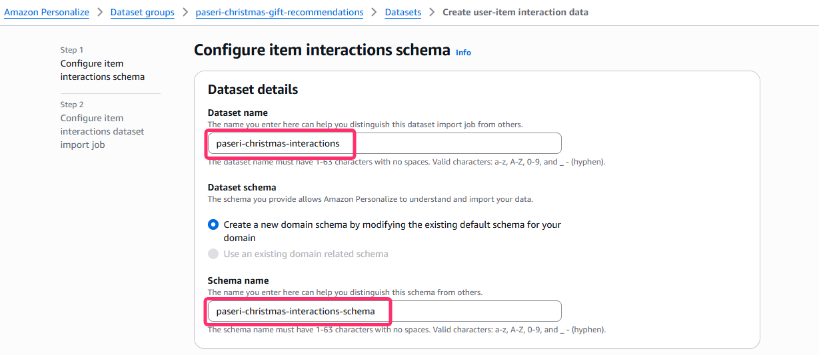819x355 pixels.
Task: Focus the Dataset name input field
Action: click(x=385, y=143)
